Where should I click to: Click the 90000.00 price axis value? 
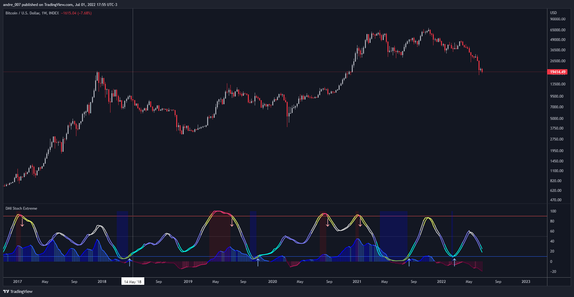point(558,19)
